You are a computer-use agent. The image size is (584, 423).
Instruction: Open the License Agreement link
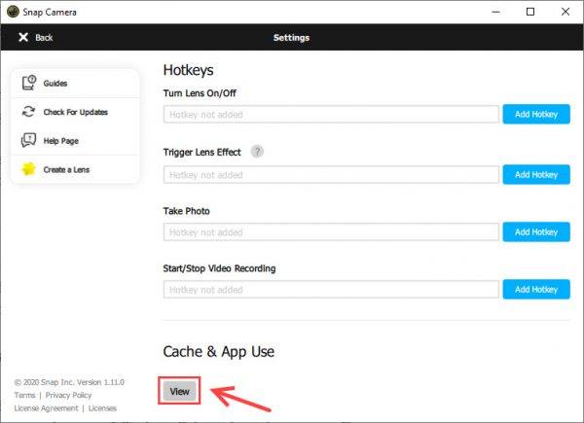click(x=47, y=408)
